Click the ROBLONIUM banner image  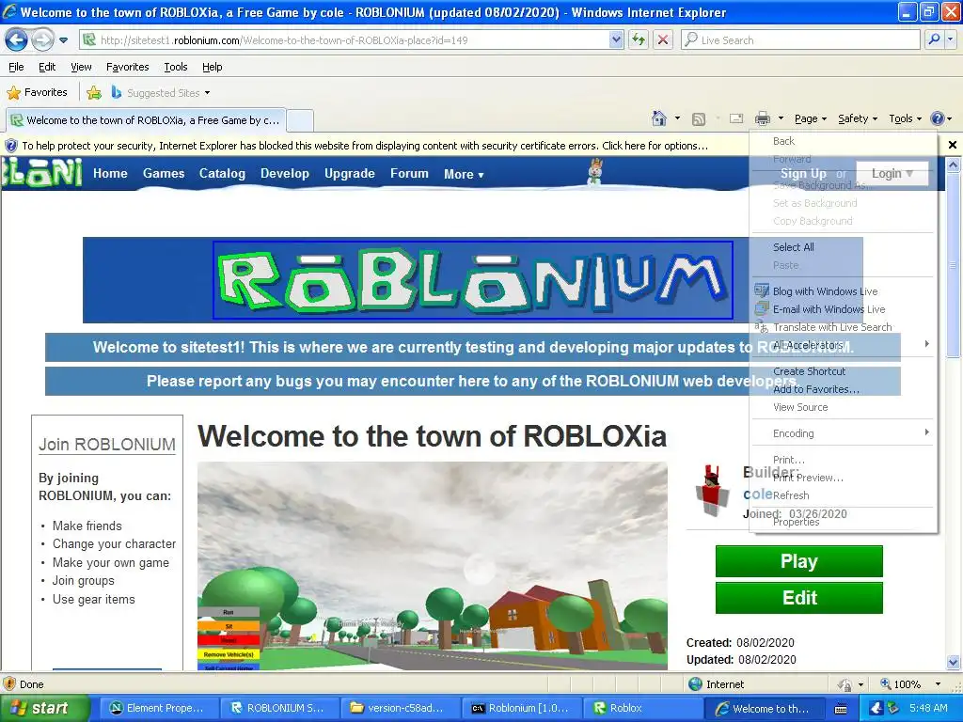473,280
